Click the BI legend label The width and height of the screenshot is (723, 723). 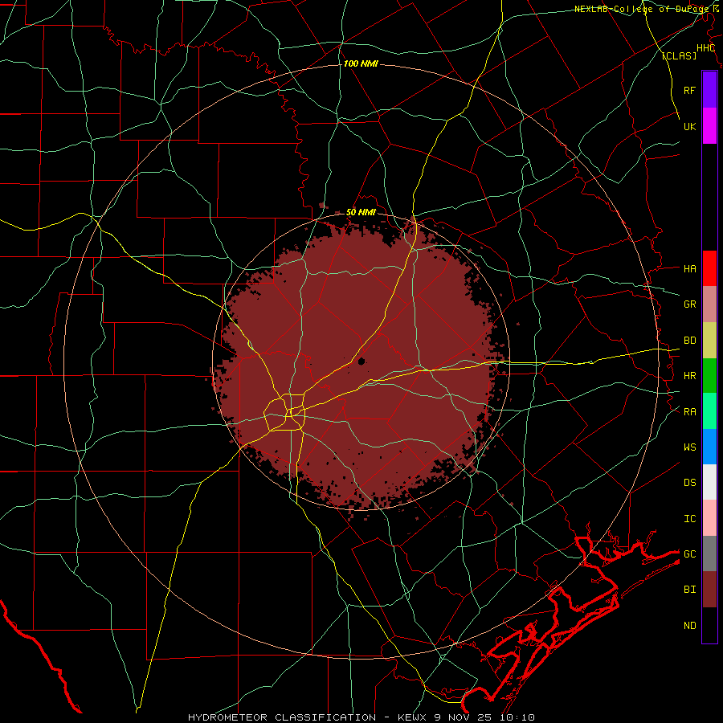point(689,590)
